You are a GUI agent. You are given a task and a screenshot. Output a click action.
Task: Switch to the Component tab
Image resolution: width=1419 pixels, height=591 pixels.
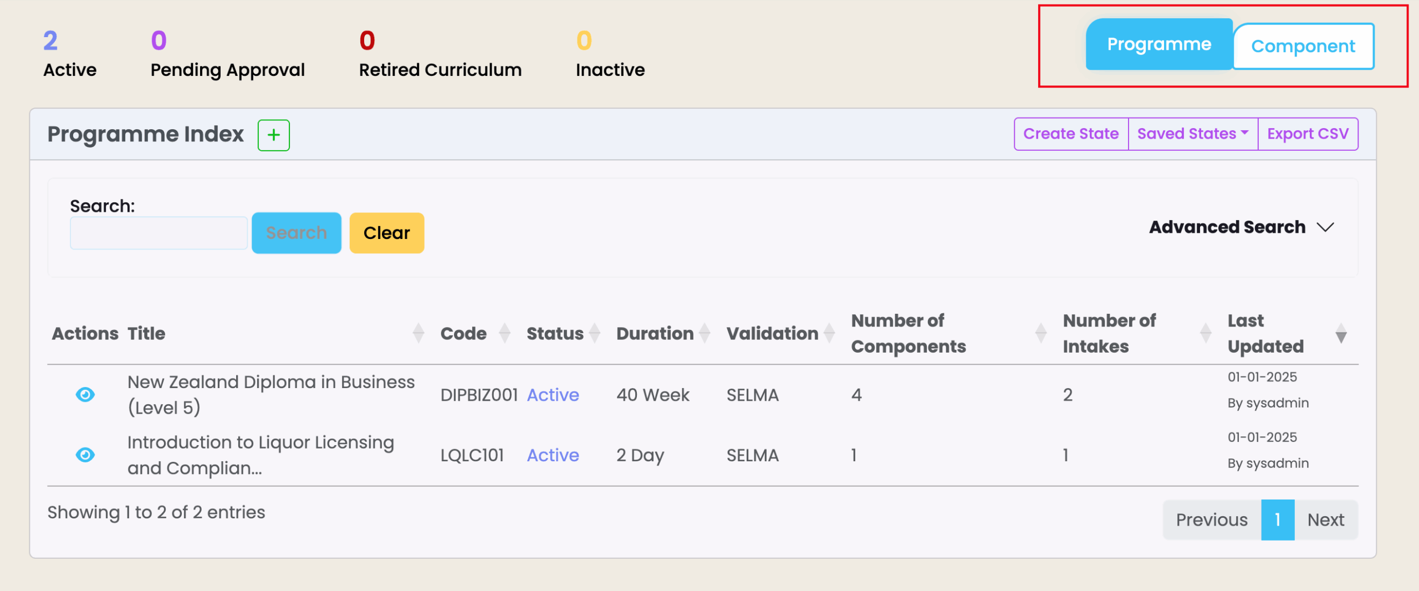tap(1303, 47)
